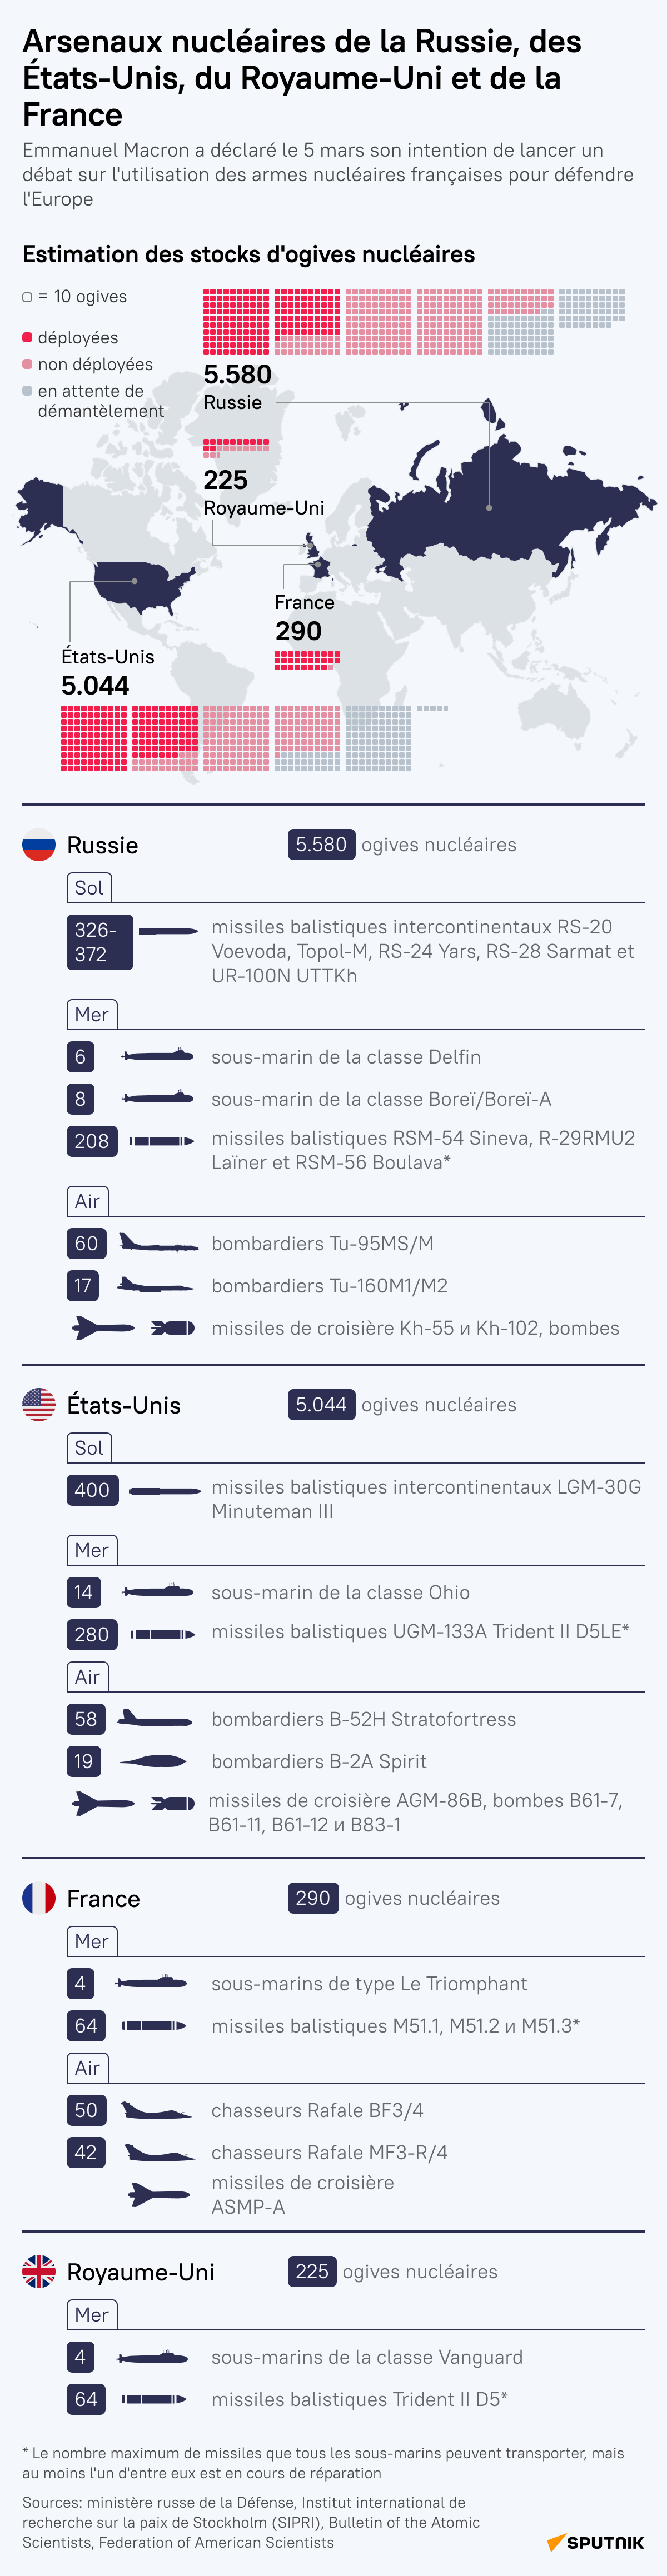Click the United States flag icon

[x=39, y=1404]
